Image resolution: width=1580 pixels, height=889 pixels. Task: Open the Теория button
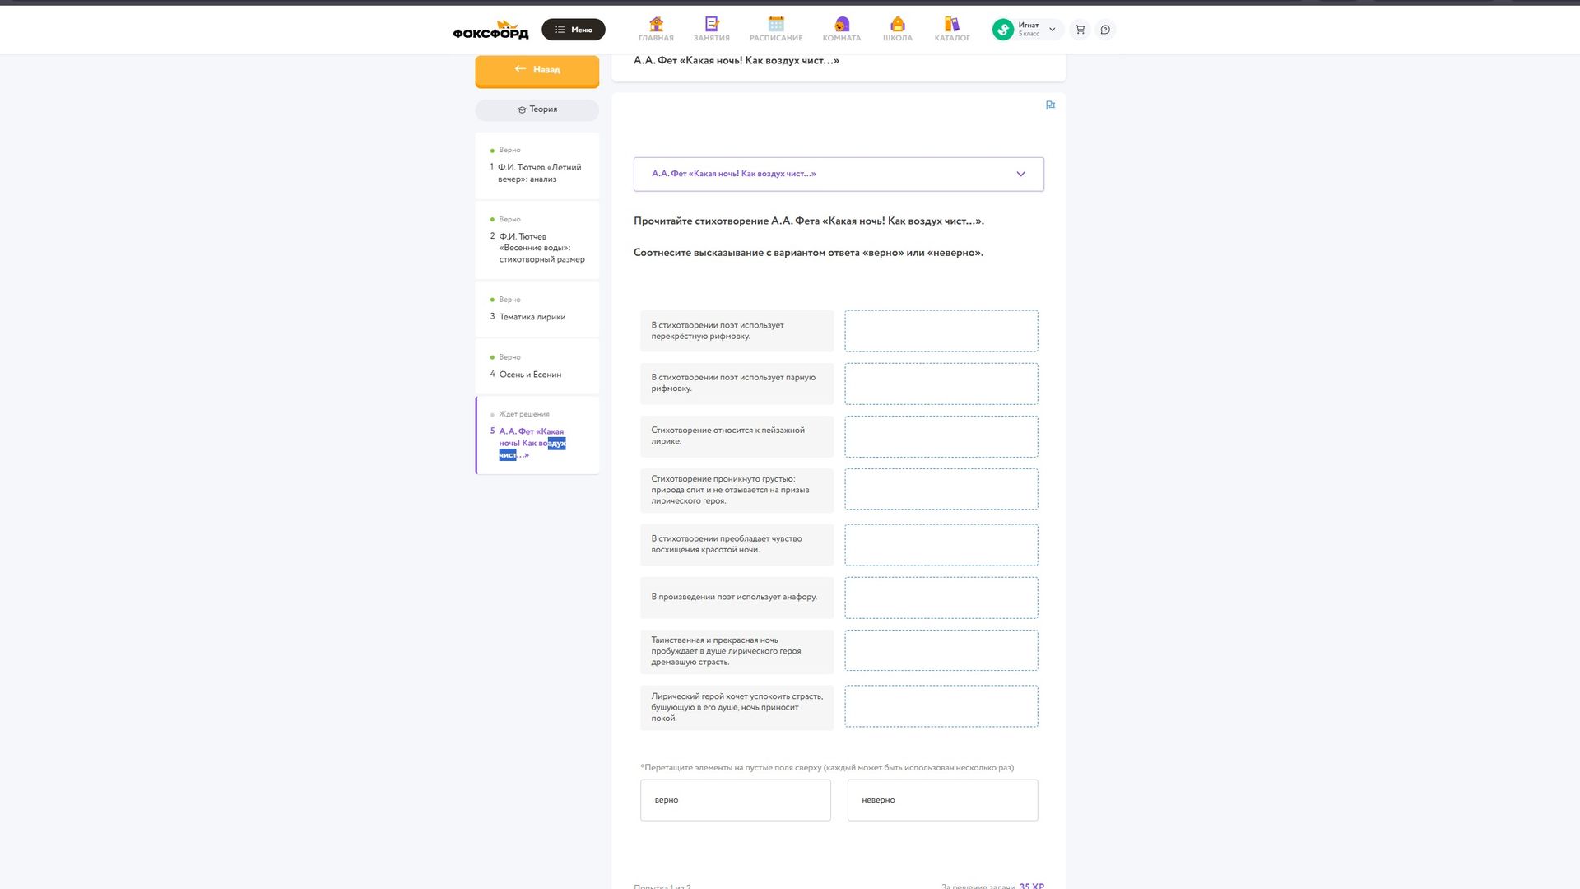tap(537, 109)
